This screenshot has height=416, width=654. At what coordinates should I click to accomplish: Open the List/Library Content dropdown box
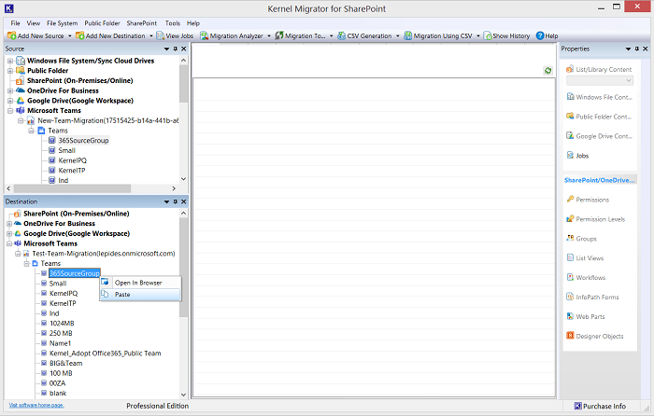coord(604,81)
